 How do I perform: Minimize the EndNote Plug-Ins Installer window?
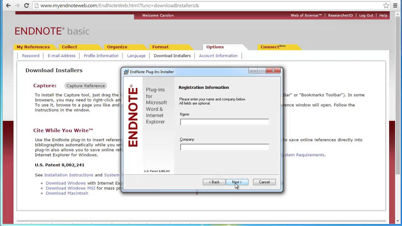(253, 71)
